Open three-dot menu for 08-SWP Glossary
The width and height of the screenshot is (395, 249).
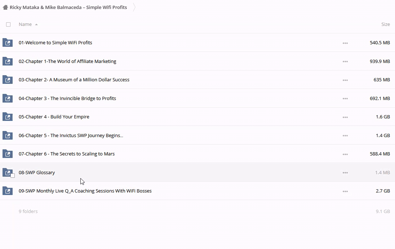345,173
